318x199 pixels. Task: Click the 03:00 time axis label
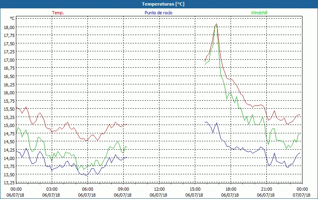pyautogui.click(x=52, y=189)
